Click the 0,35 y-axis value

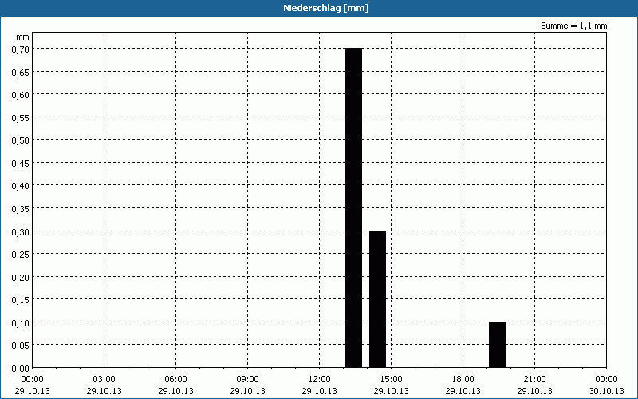[21, 208]
